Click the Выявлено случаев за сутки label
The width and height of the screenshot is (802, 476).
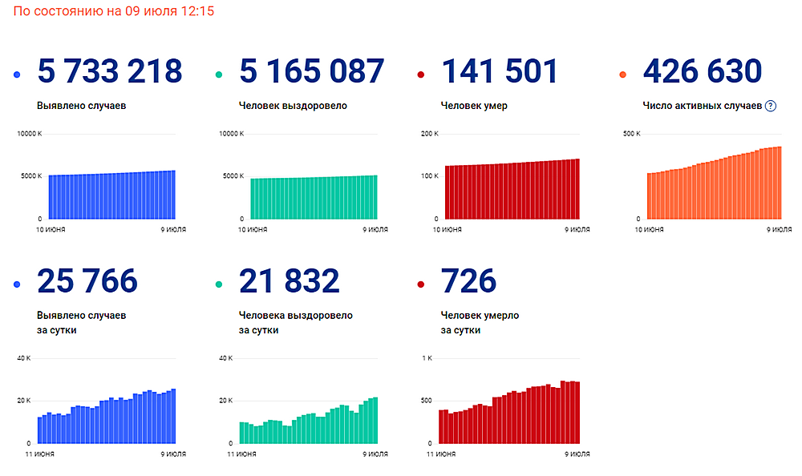pos(81,323)
